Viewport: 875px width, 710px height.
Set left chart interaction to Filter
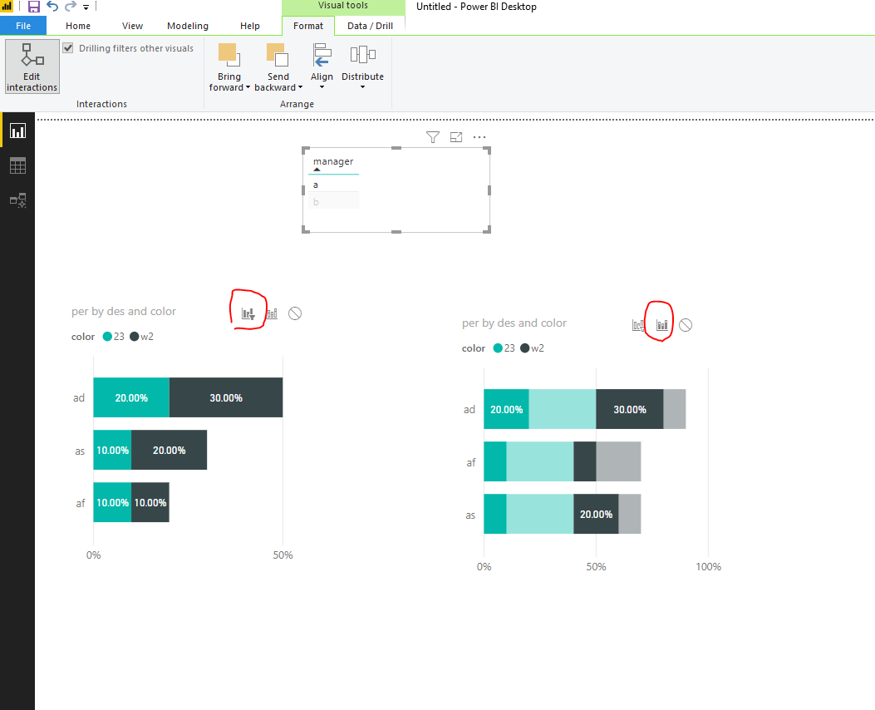pyautogui.click(x=248, y=313)
